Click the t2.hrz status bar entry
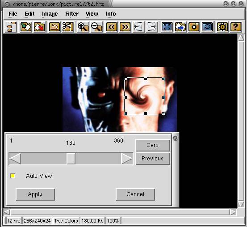The width and height of the screenshot is (247, 227). point(14,221)
